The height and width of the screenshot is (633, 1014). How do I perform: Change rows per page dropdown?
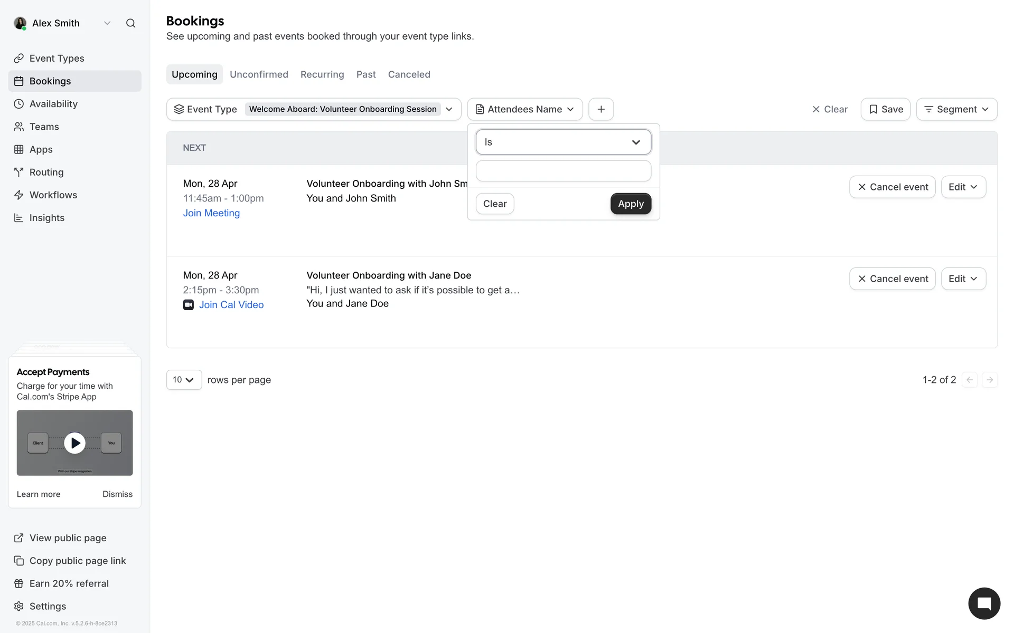(x=184, y=380)
